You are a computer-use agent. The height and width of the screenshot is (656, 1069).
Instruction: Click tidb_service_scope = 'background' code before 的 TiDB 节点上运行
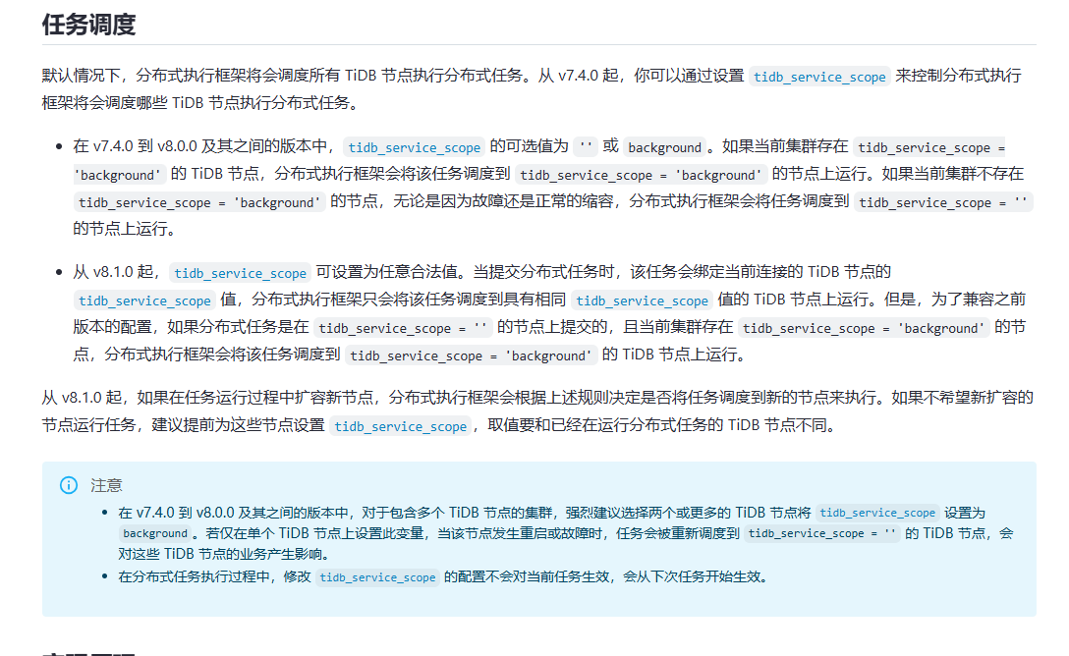tap(471, 355)
